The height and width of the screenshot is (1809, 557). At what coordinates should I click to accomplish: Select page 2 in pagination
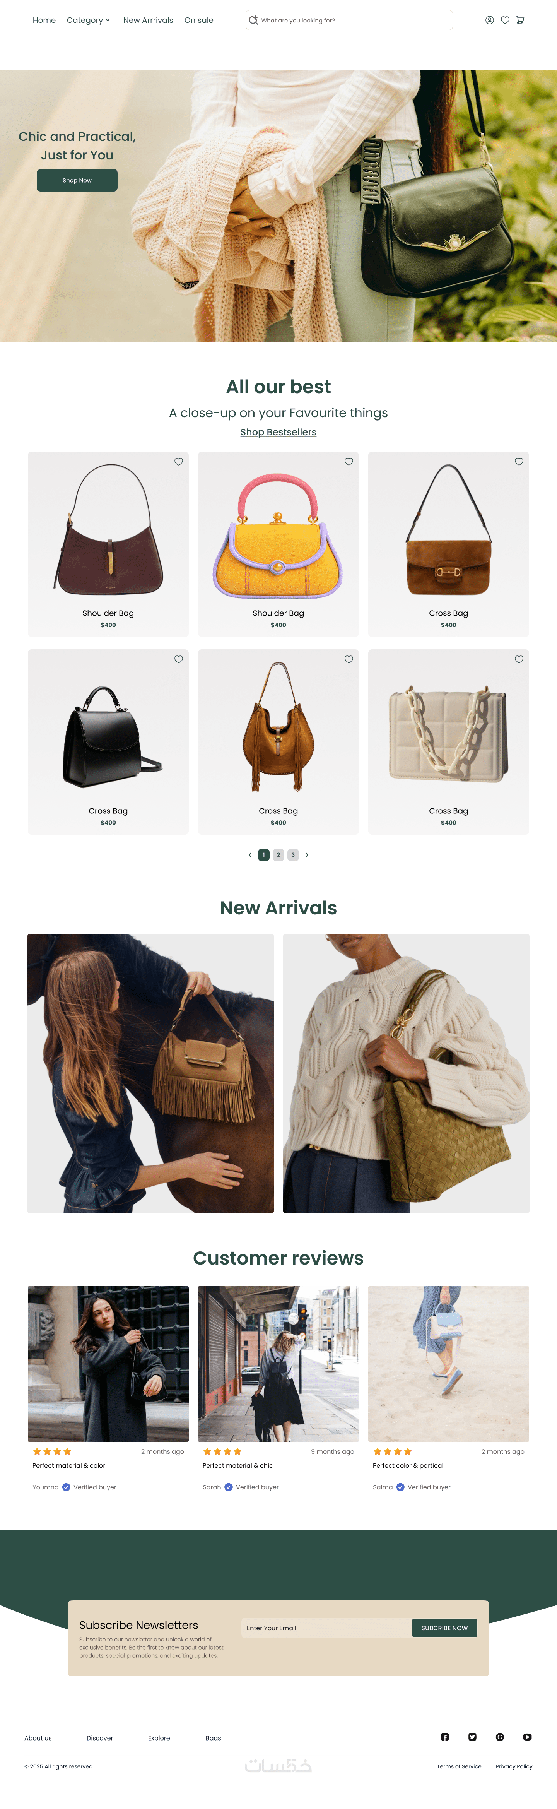click(x=278, y=855)
